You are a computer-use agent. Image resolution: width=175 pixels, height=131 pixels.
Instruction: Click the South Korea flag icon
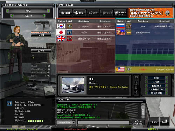pos(61,26)
